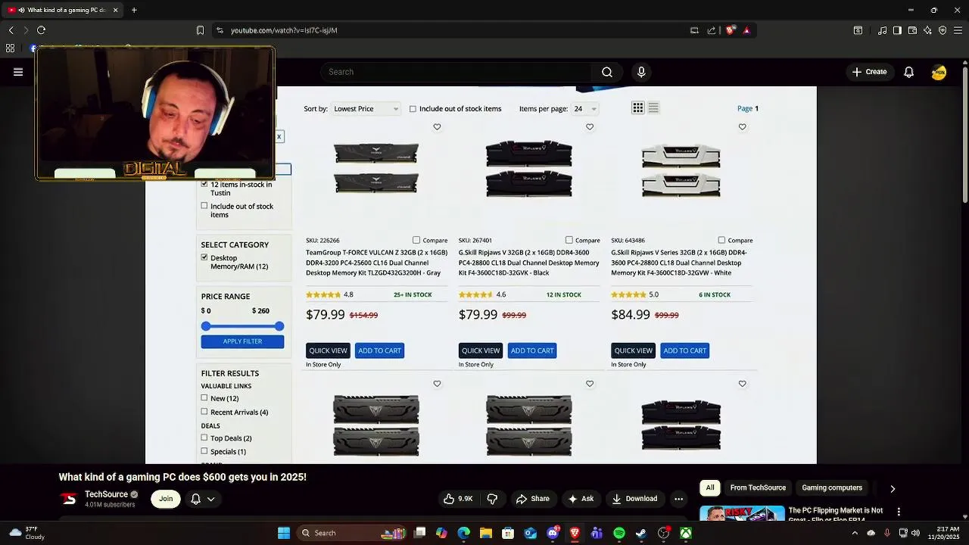Go back with the browser back arrow
Image resolution: width=969 pixels, height=545 pixels.
pyautogui.click(x=11, y=30)
